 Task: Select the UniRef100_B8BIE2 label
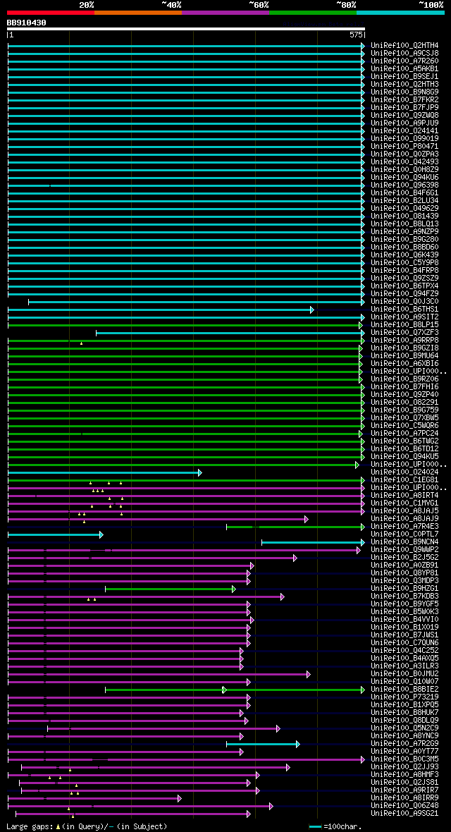404,690
